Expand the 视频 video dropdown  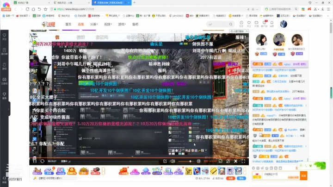click(108, 24)
